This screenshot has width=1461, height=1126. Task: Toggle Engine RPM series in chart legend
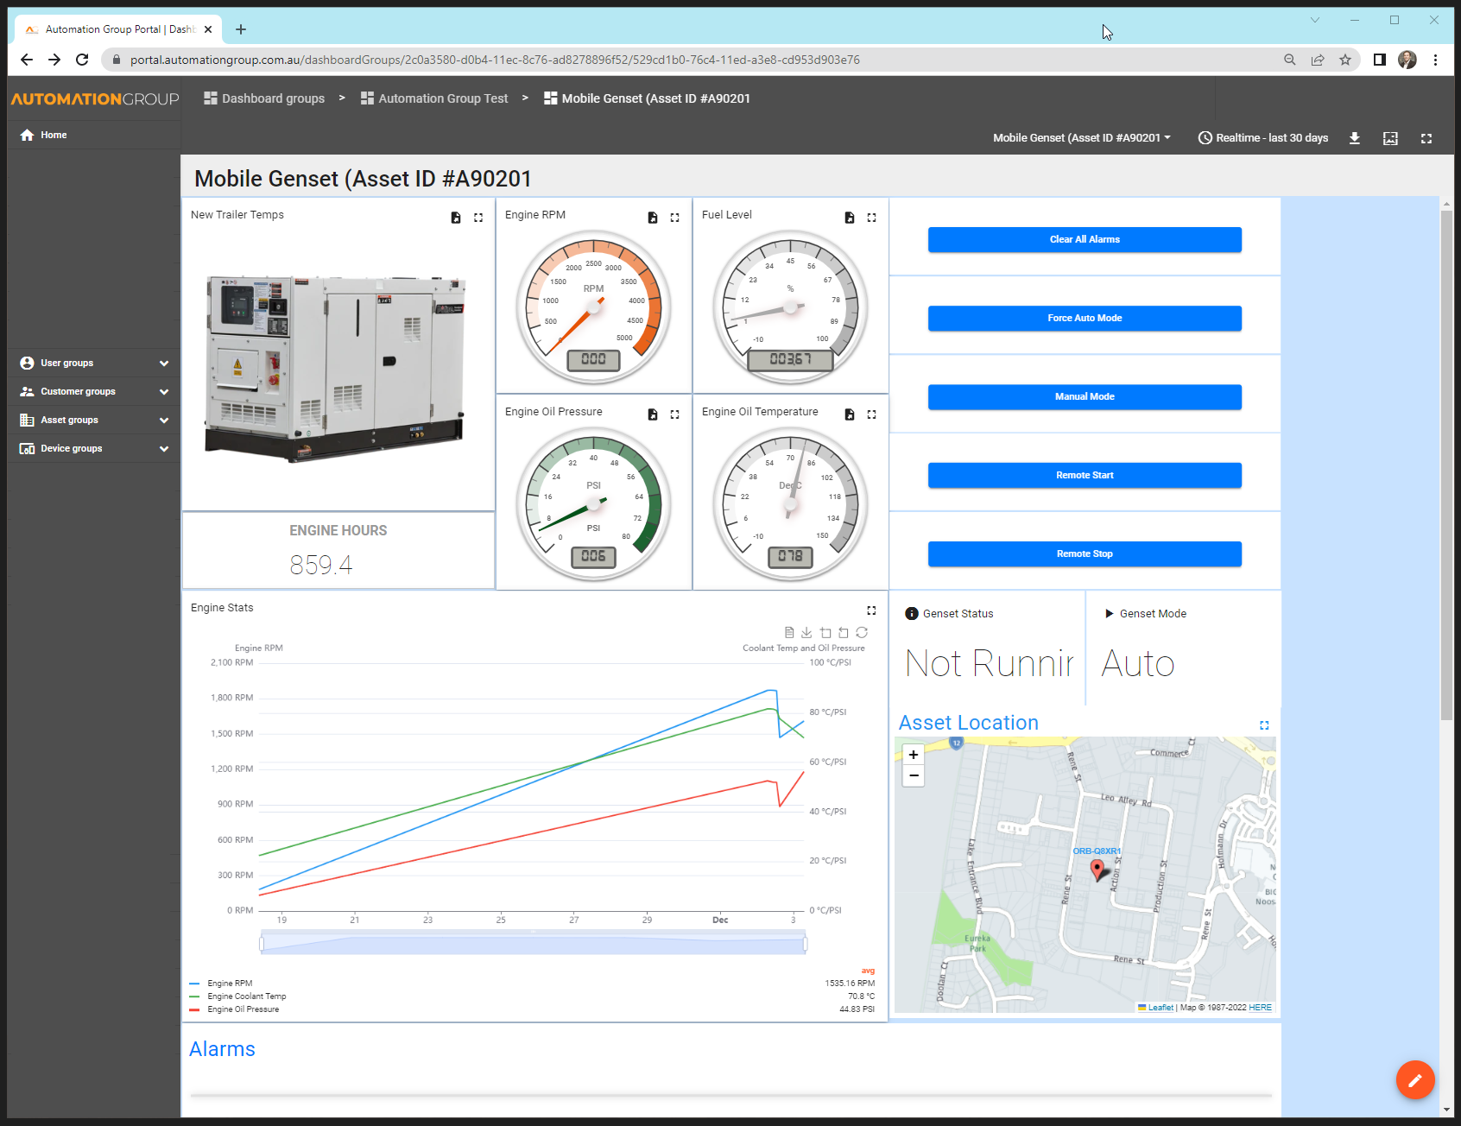[x=230, y=984]
